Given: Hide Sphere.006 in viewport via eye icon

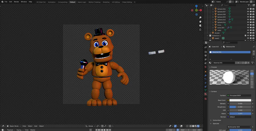Looking at the screenshot, I should pyautogui.click(x=248, y=9).
